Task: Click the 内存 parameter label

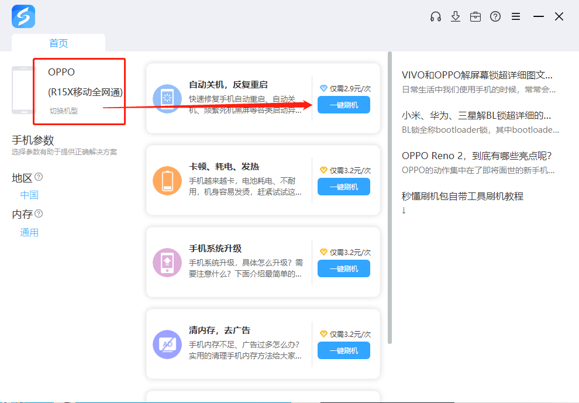Action: click(x=22, y=214)
